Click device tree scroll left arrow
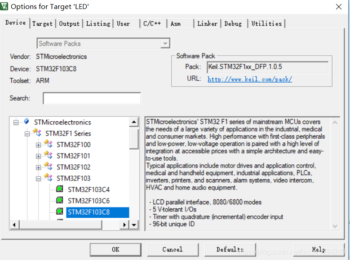This screenshot has width=350, height=260. [14, 225]
